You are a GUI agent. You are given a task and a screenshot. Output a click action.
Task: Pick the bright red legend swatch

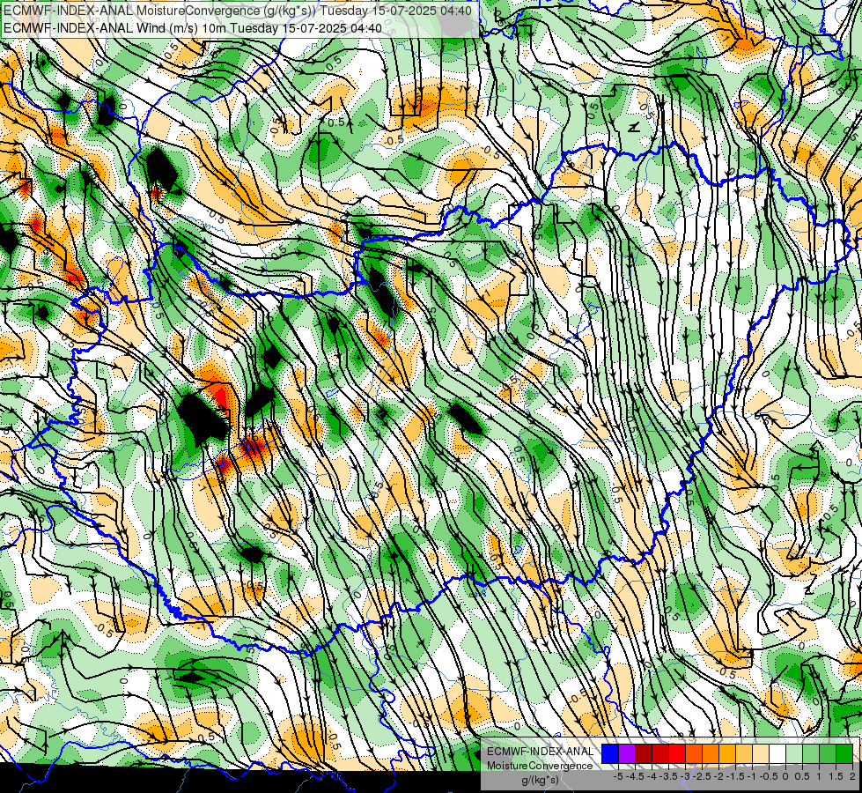click(677, 753)
